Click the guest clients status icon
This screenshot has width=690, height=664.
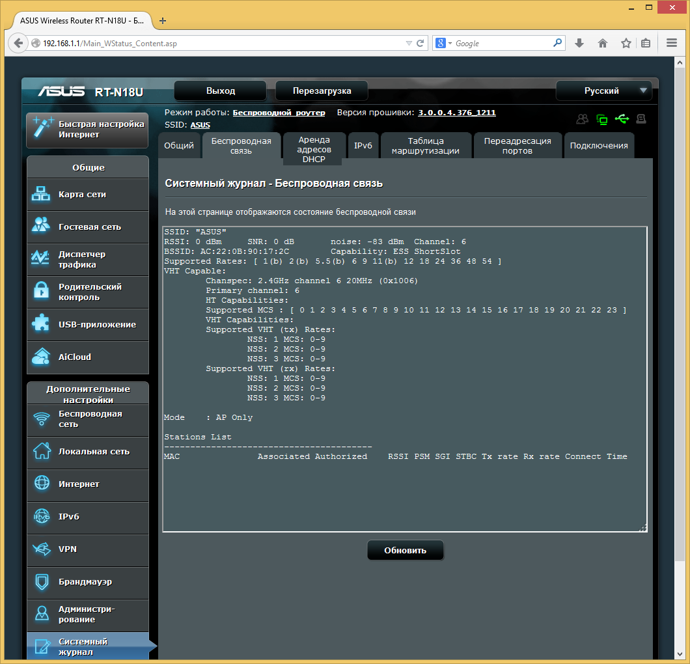(582, 119)
